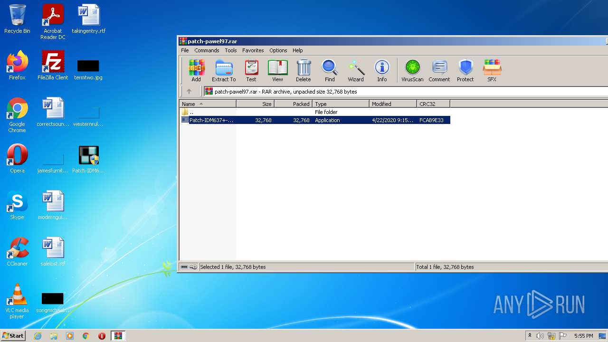The image size is (608, 342).
Task: Sort by the Name column header
Action: click(208, 104)
